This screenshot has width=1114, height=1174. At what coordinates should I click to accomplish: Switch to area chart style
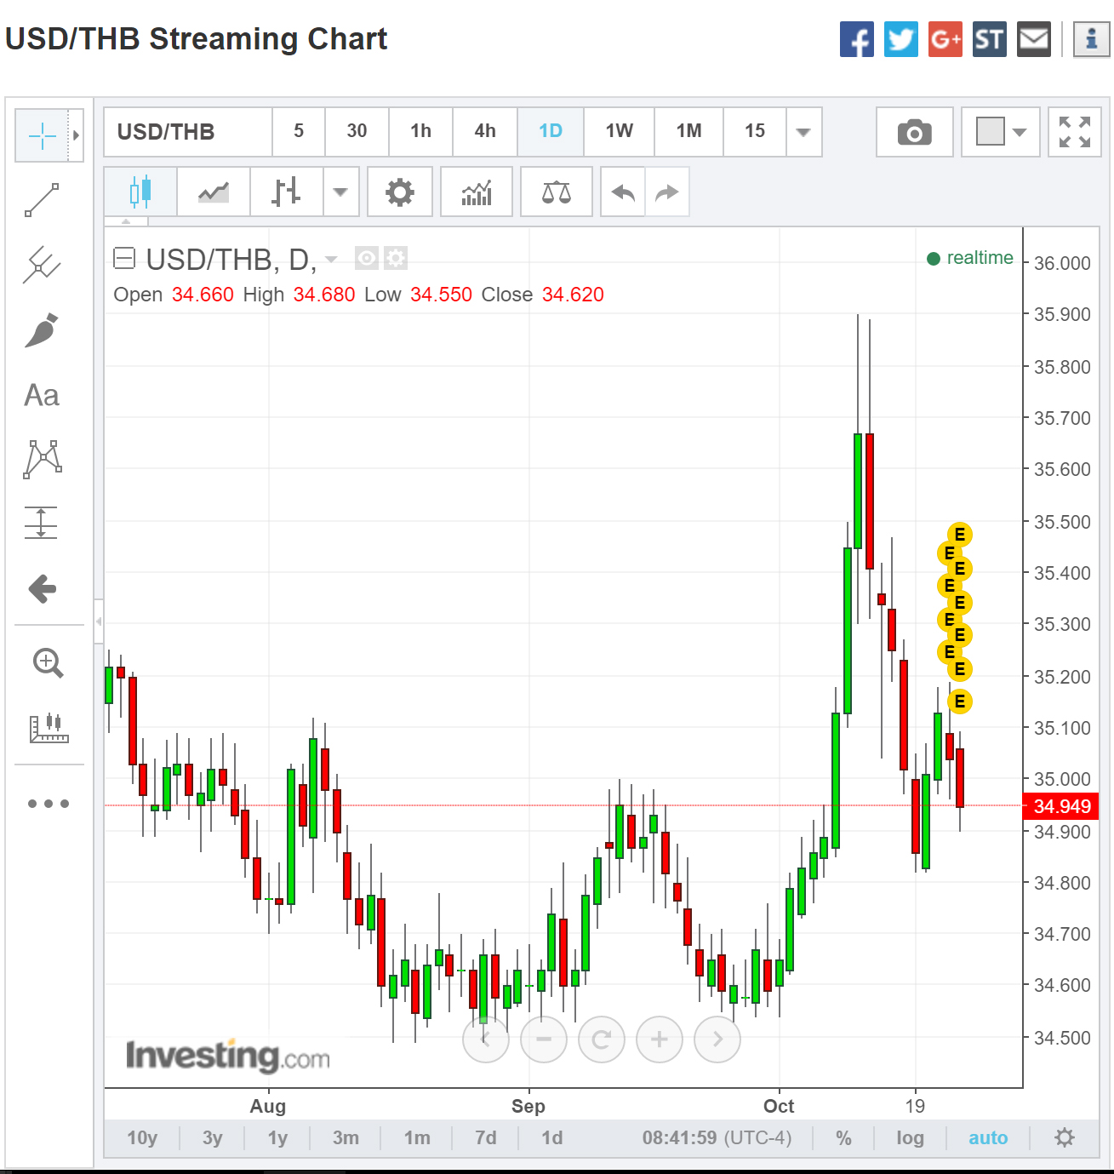214,192
